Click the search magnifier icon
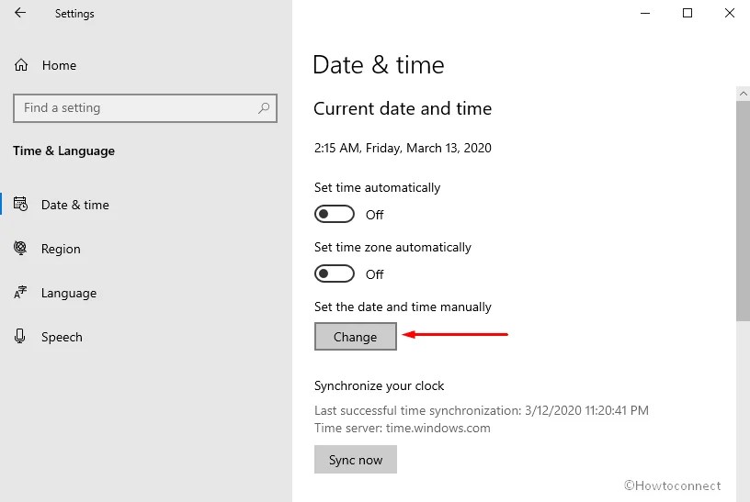This screenshot has height=502, width=750. (x=264, y=108)
